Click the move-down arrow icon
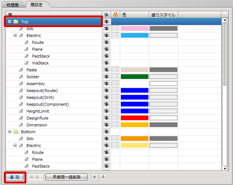This screenshot has height=185, width=233. tap(103, 177)
